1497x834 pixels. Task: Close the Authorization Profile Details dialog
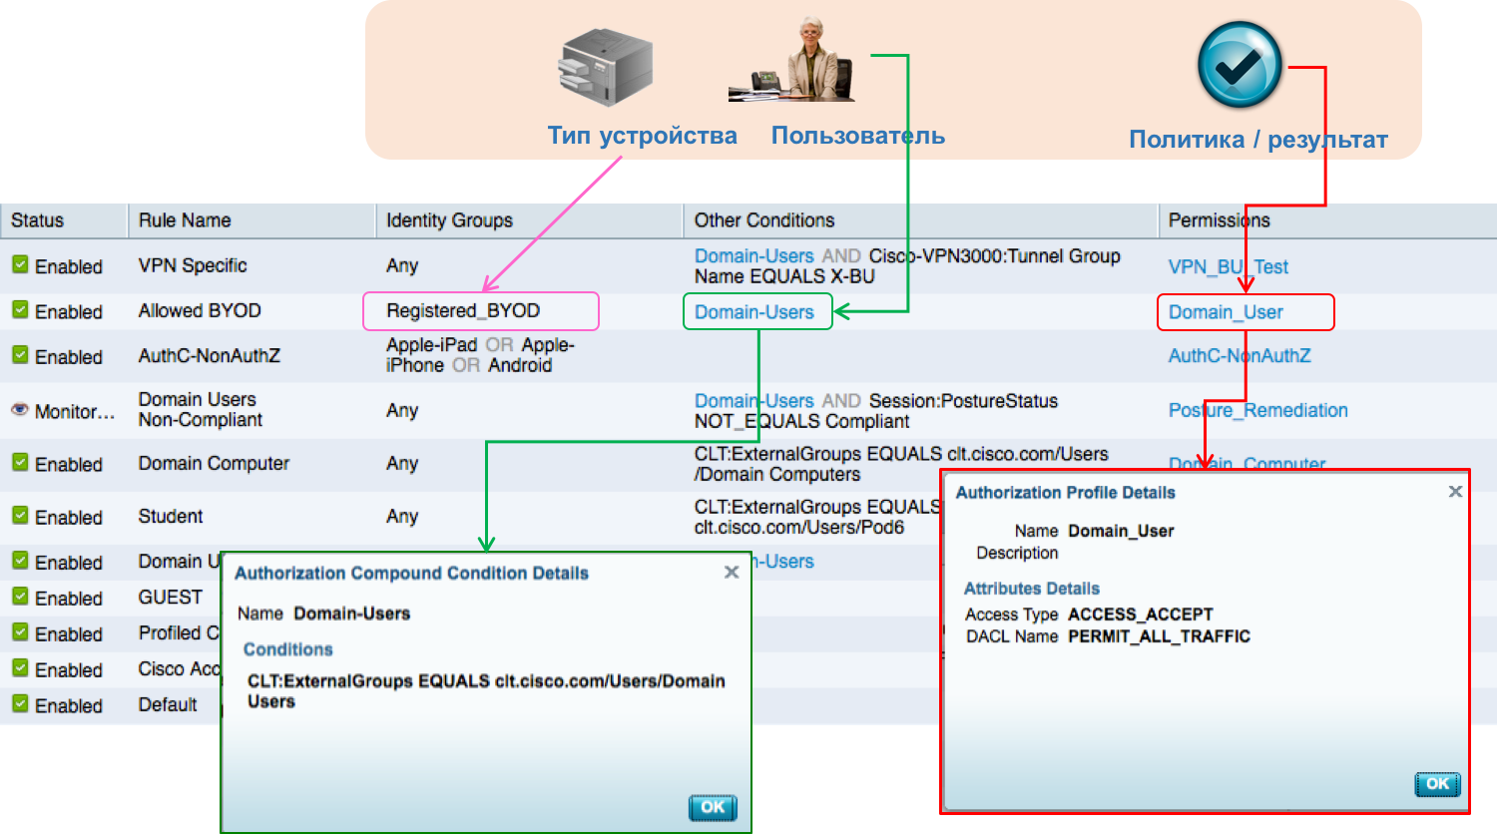(x=1455, y=491)
